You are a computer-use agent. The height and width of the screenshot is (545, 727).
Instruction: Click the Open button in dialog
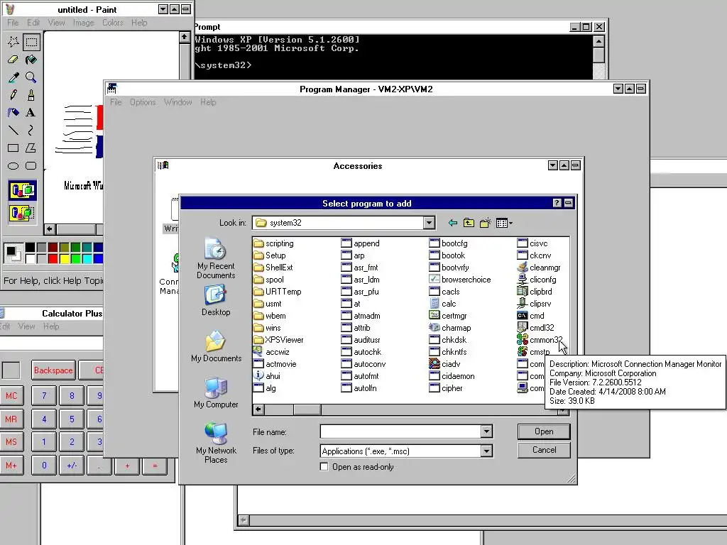point(544,431)
